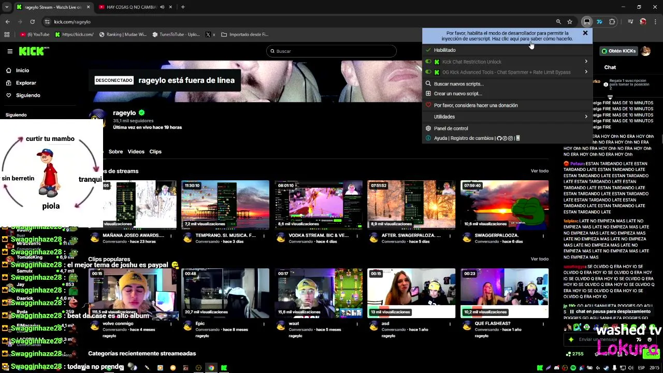Open the browser extensions puzzle icon
The height and width of the screenshot is (373, 663).
pos(612,22)
